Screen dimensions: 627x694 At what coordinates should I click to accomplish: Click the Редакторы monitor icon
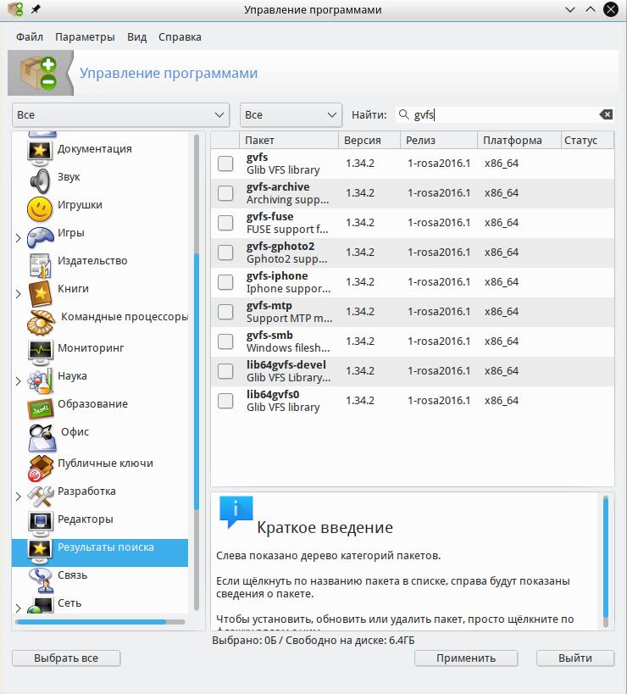[x=40, y=524]
